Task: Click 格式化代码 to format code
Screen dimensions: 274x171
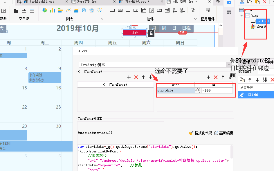Action: coord(201,133)
